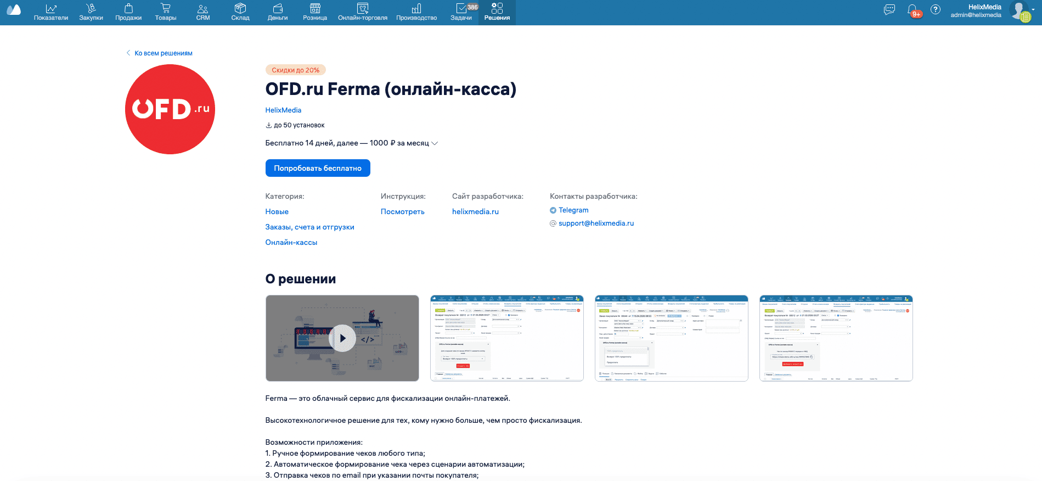The width and height of the screenshot is (1042, 481).
Task: Go to Склад in the top navigation
Action: pyautogui.click(x=240, y=12)
